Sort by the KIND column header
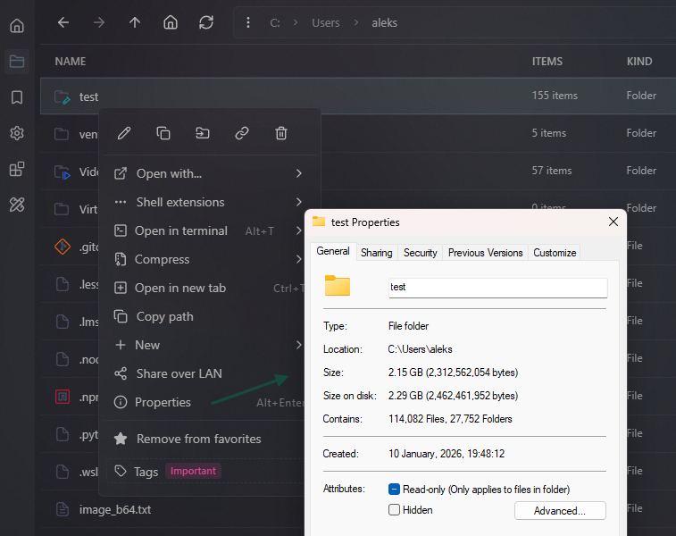Image resolution: width=676 pixels, height=536 pixels. click(x=639, y=62)
